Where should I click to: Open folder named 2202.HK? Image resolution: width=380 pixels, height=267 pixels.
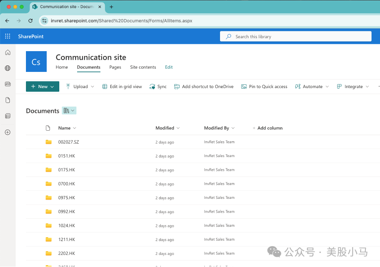click(x=67, y=254)
